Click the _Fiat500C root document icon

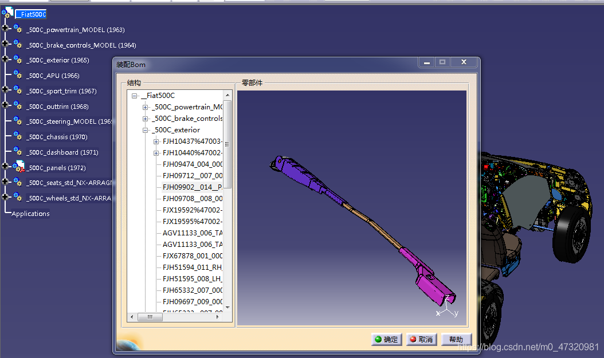[x=9, y=13]
